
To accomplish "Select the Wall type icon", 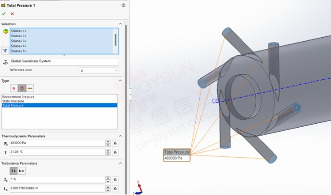I will pos(30,88).
